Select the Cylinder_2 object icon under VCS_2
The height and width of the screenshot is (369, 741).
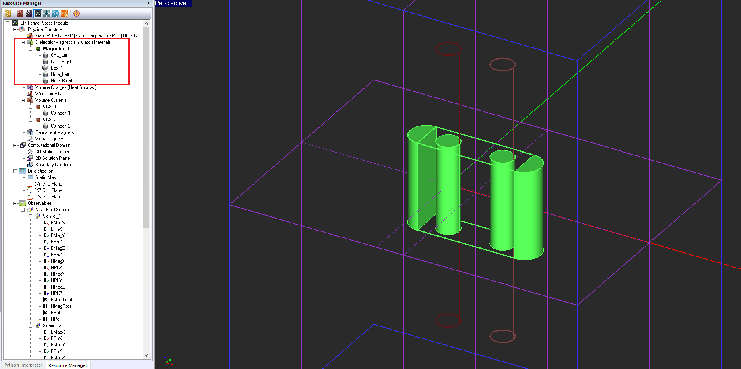pos(46,126)
